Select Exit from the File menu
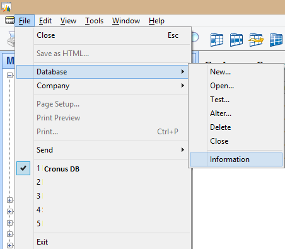 (103, 242)
